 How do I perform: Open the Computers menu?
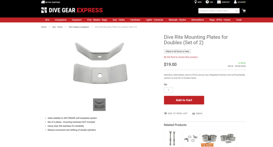(61, 20)
